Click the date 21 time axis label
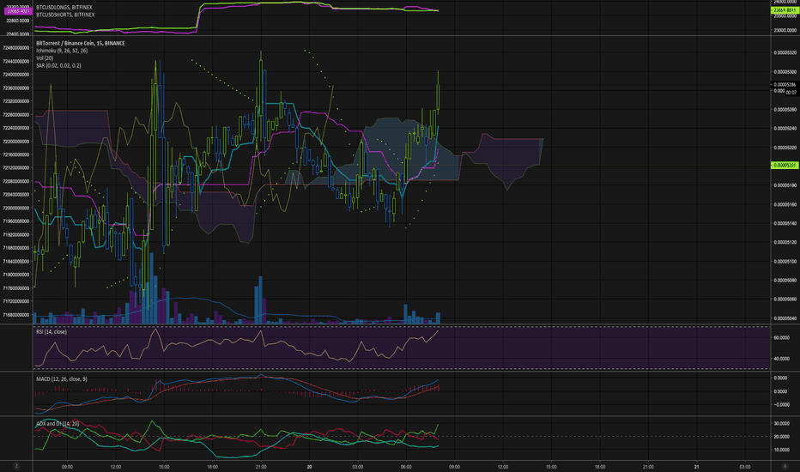Screen dimensions: 800x472 697,467
